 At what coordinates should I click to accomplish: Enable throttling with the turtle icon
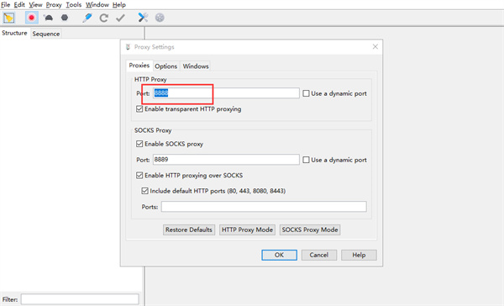(x=49, y=18)
